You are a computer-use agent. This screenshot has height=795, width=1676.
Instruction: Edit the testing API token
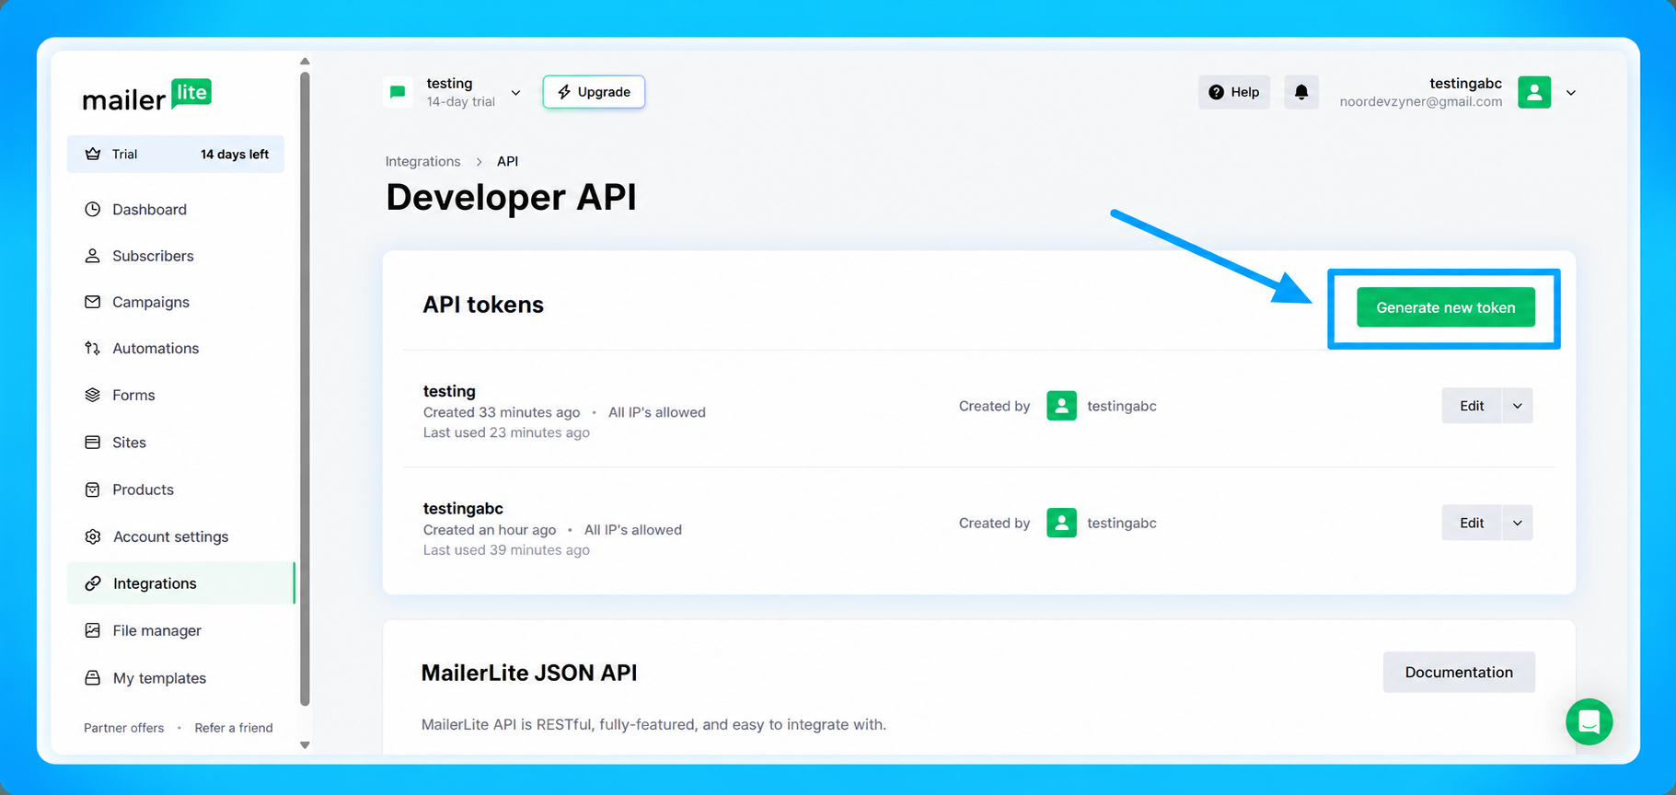pyautogui.click(x=1472, y=406)
